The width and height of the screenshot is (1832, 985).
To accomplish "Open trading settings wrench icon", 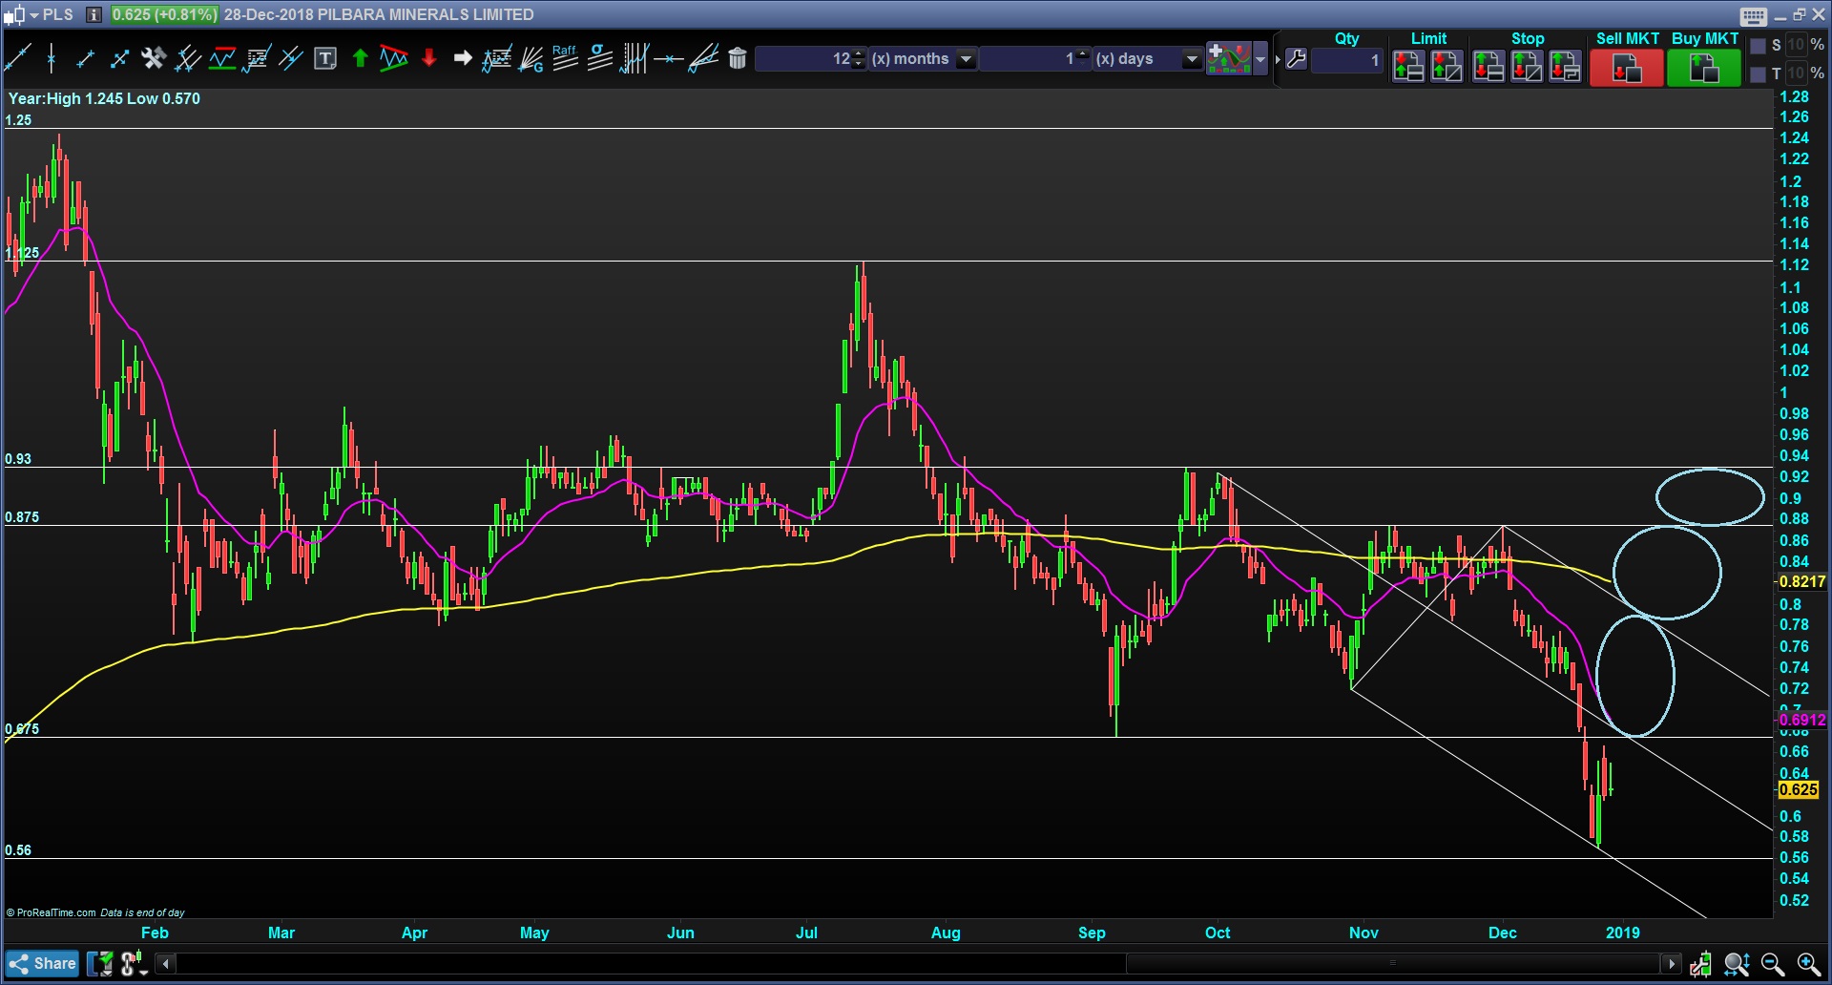I will coord(1296,59).
